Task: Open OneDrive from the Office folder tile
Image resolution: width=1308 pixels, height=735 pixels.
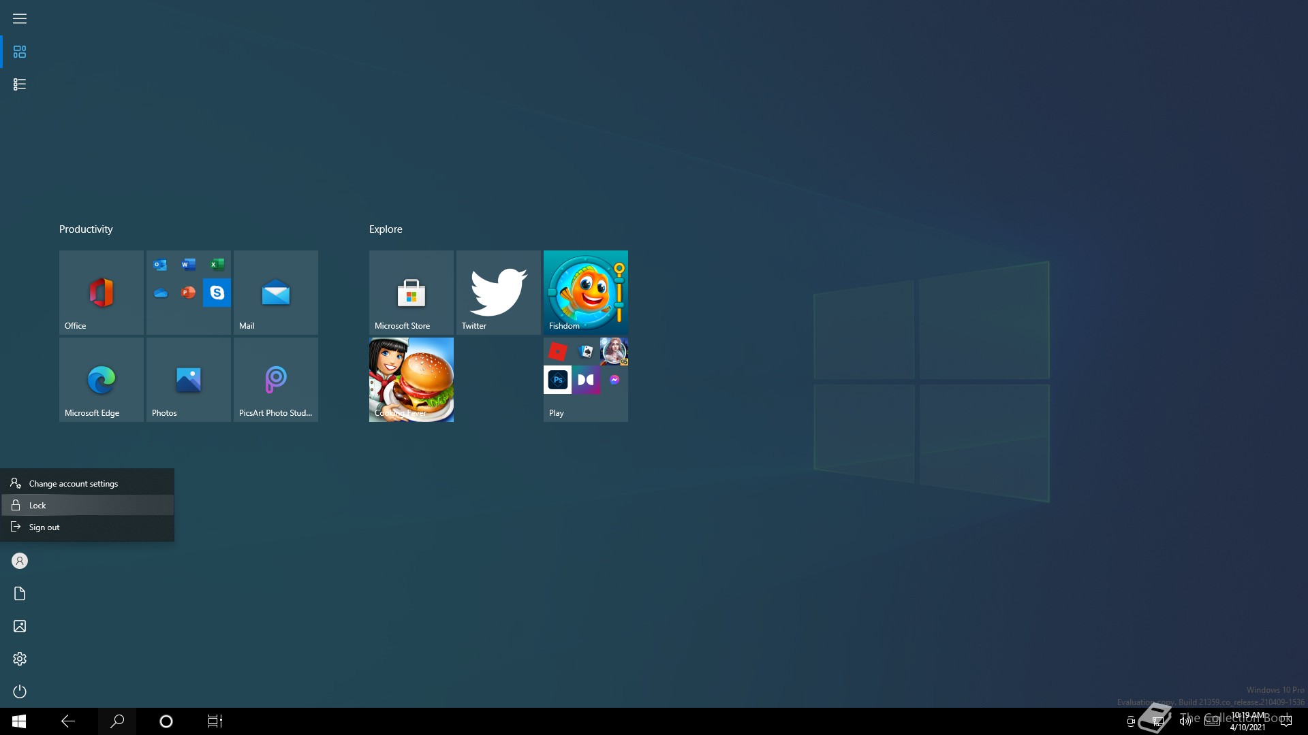Action: point(160,293)
